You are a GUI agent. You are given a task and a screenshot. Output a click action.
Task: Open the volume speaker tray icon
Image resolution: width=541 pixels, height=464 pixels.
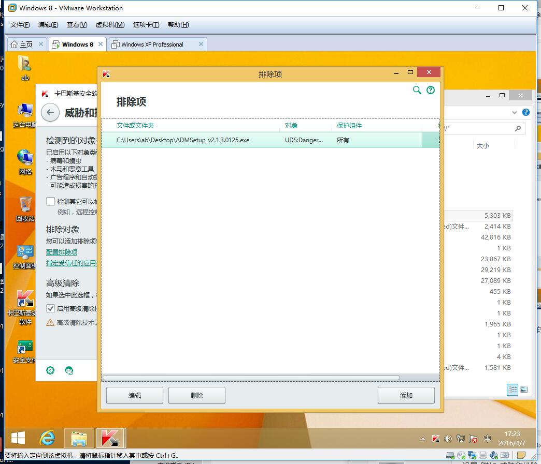coord(448,439)
